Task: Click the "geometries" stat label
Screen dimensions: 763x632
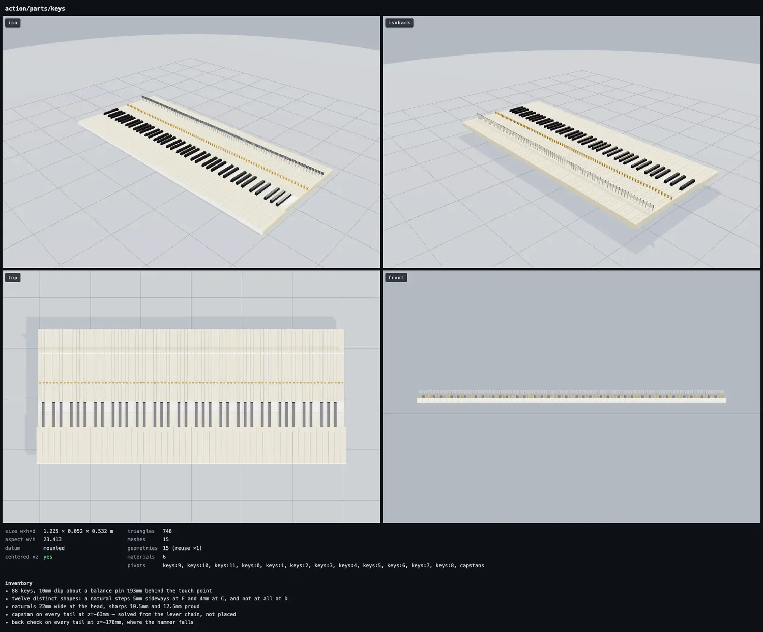Action: point(142,548)
